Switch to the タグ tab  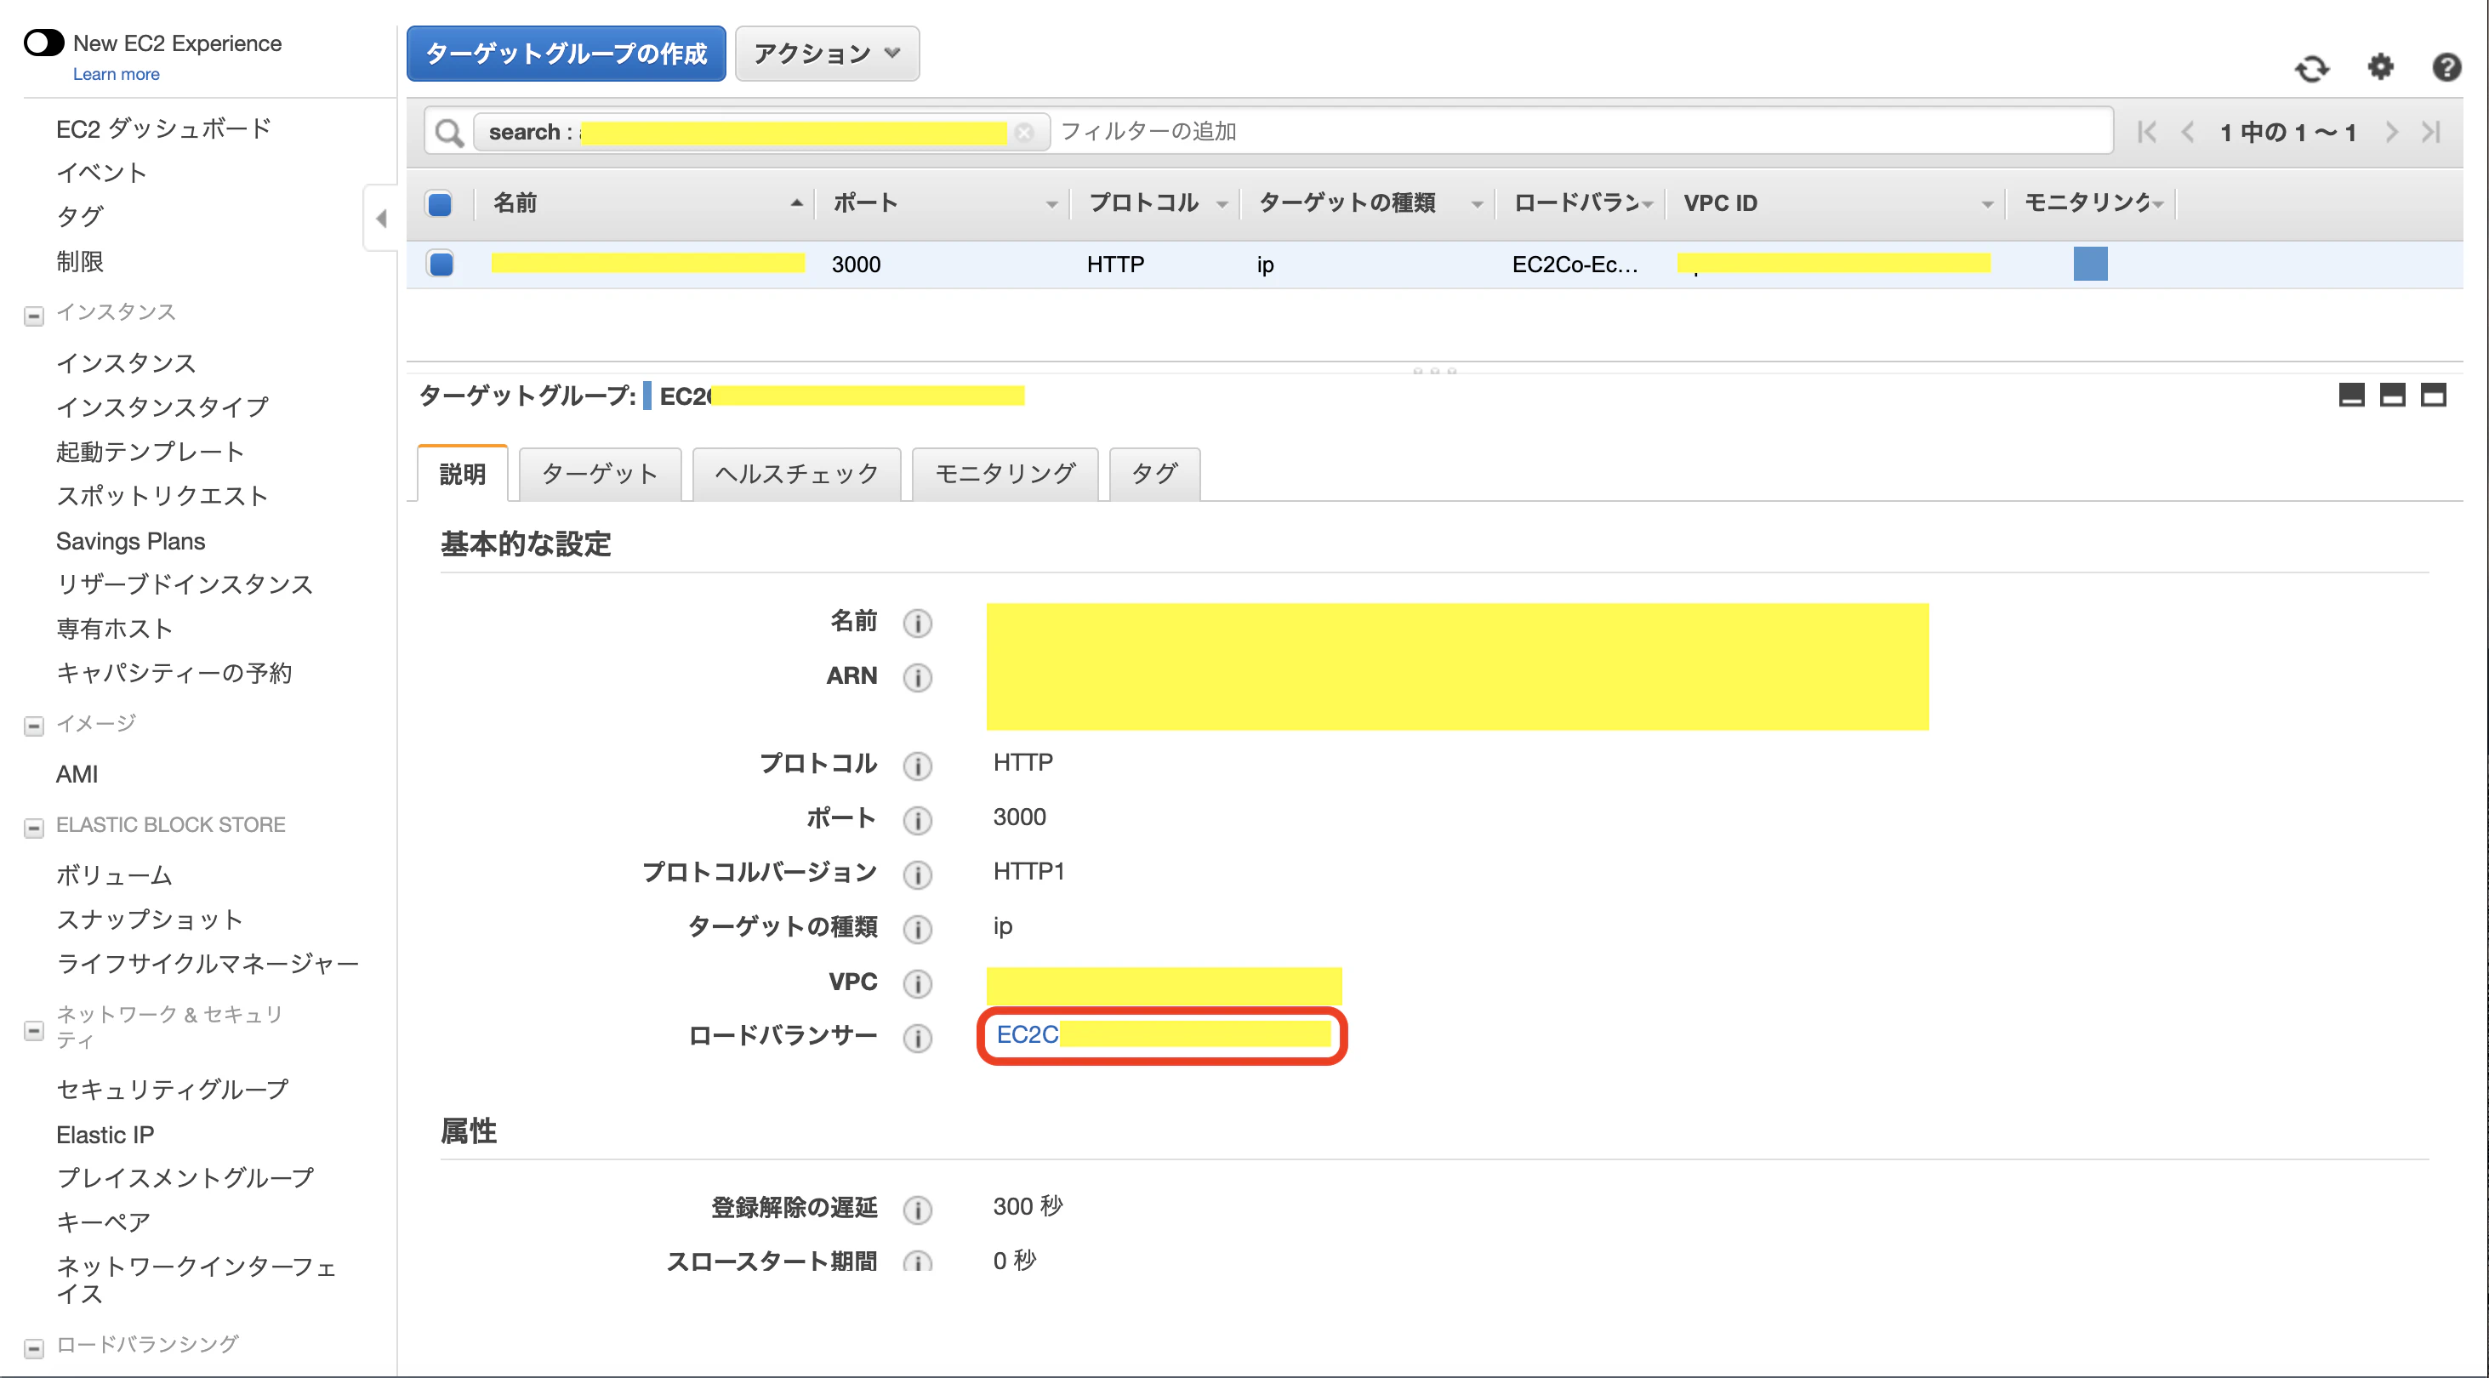1153,474
